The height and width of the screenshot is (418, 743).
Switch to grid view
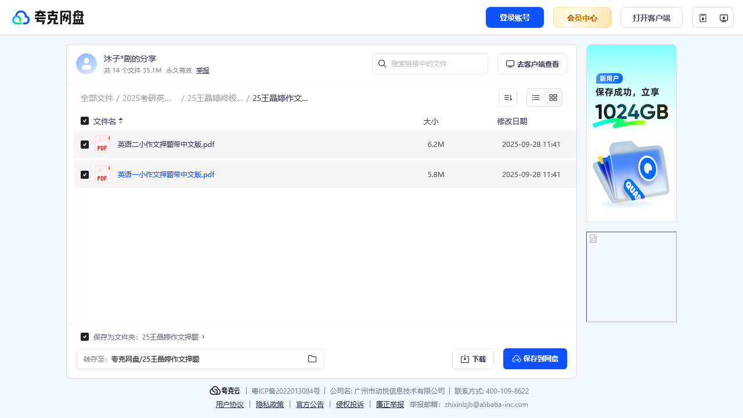(x=553, y=98)
